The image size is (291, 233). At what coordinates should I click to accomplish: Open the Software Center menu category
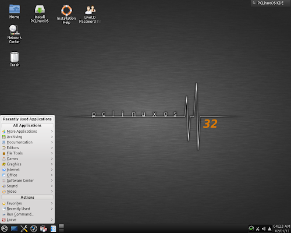coord(27,181)
